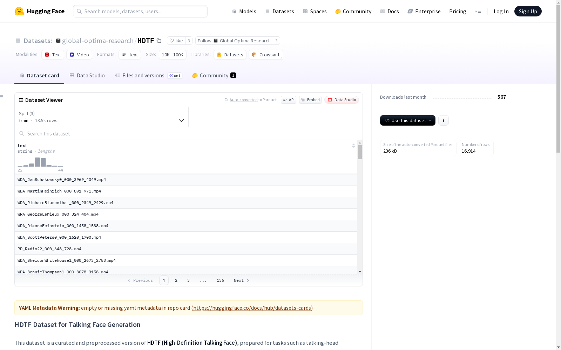Click the sort arrows on the text column
Screen dimensions: 561x350
[x=353, y=146]
